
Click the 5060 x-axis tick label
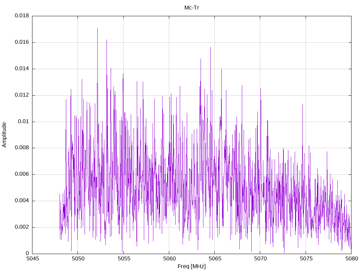(x=169, y=259)
